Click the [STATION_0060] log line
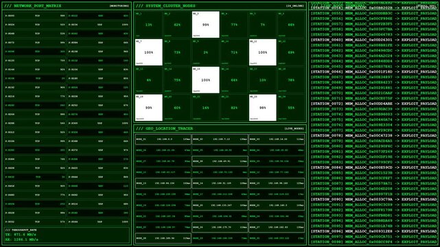This screenshot has width=440, height=247. [374, 40]
